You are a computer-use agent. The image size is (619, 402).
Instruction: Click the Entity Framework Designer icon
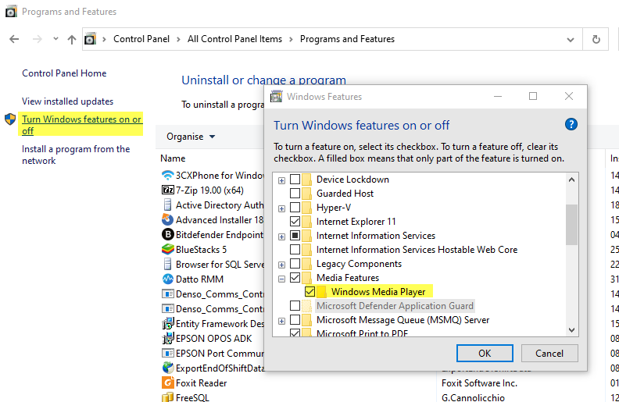pyautogui.click(x=168, y=324)
